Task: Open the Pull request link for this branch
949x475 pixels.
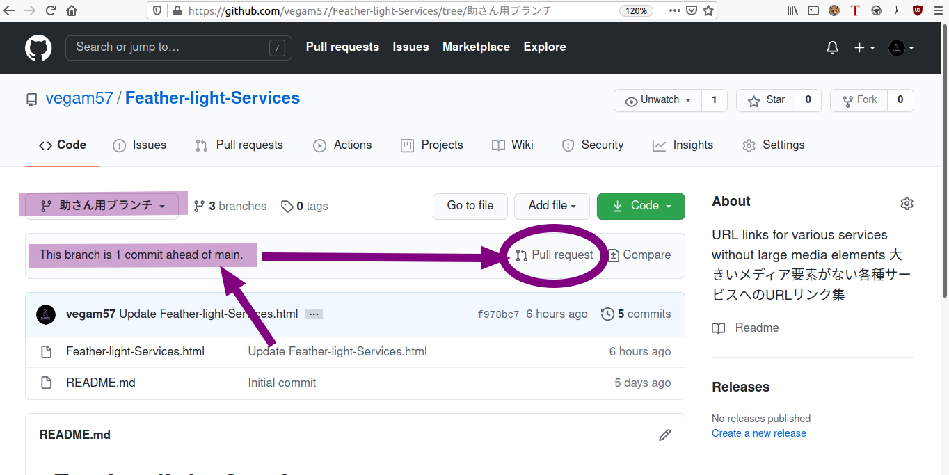Action: pyautogui.click(x=555, y=255)
